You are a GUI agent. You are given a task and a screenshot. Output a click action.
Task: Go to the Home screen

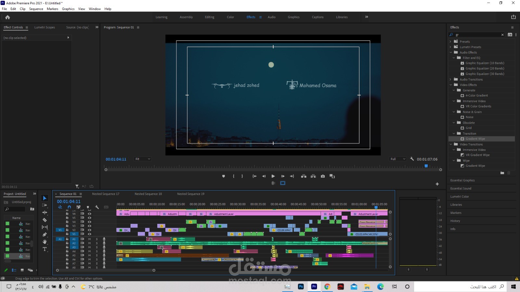(7, 17)
